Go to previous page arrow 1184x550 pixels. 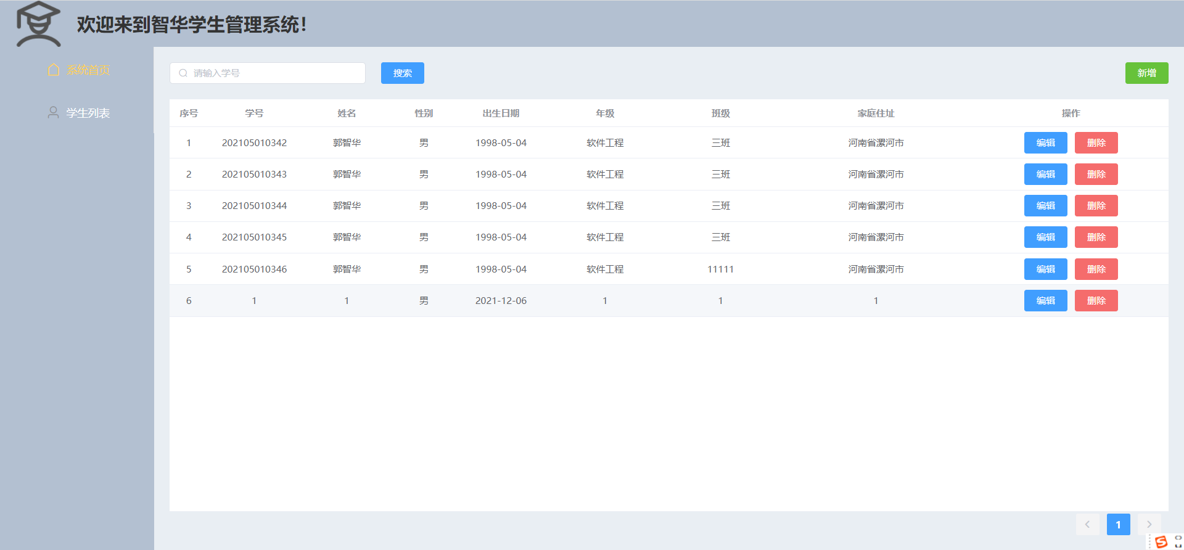(1088, 524)
